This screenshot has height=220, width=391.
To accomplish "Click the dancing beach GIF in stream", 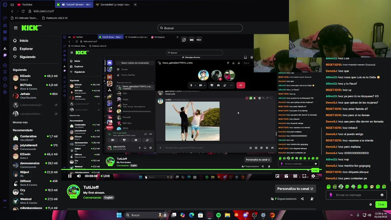I will click(192, 121).
